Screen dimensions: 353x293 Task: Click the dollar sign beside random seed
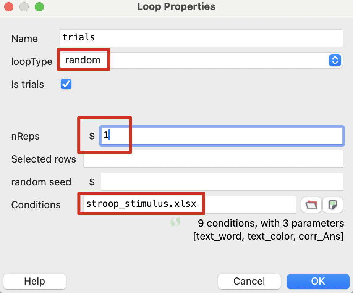coord(92,182)
